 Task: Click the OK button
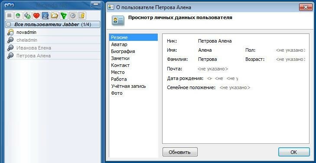coord(294,152)
